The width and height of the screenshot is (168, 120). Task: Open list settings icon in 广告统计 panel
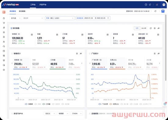pos(155,54)
